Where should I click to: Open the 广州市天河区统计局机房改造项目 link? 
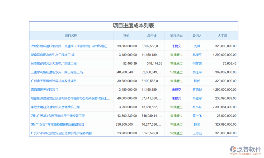[54, 81]
